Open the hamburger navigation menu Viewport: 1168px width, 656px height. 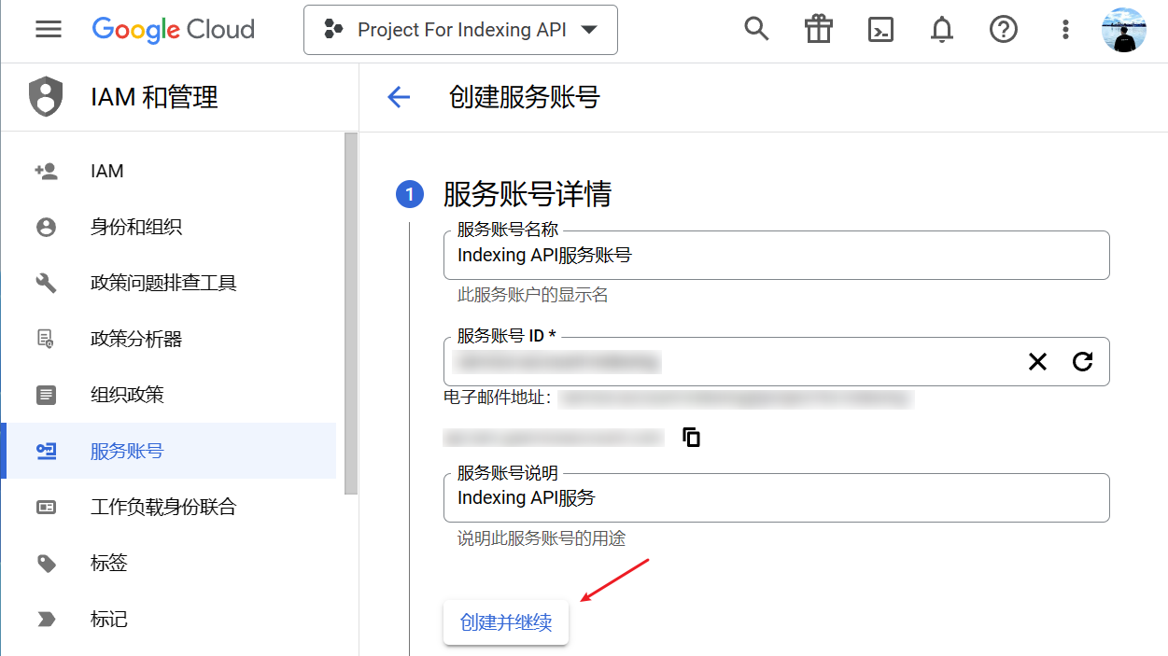click(49, 30)
